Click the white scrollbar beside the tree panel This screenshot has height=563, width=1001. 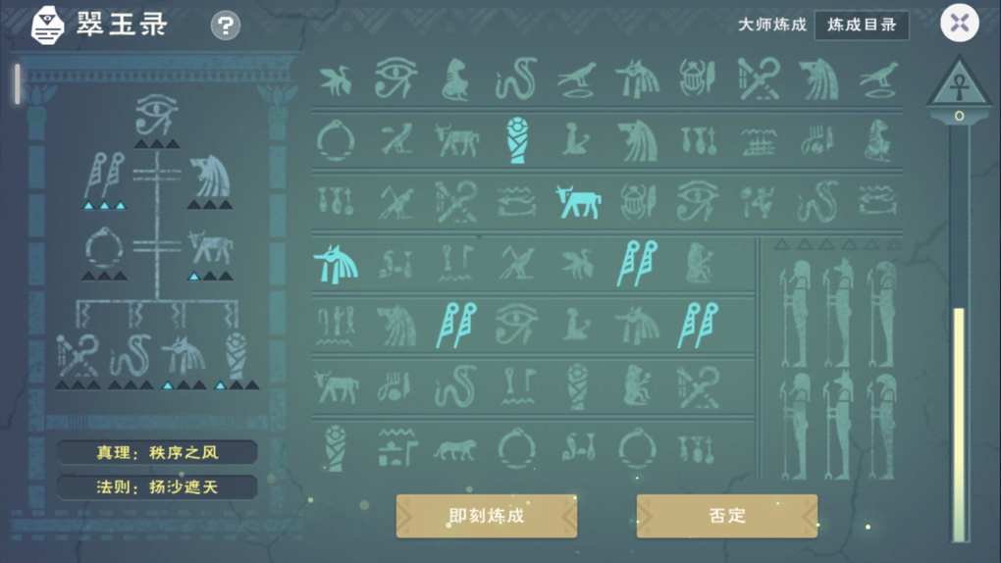18,83
